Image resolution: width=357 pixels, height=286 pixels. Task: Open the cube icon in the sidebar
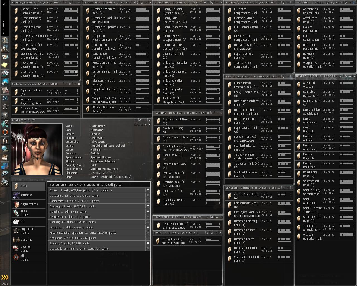pyautogui.click(x=5, y=115)
